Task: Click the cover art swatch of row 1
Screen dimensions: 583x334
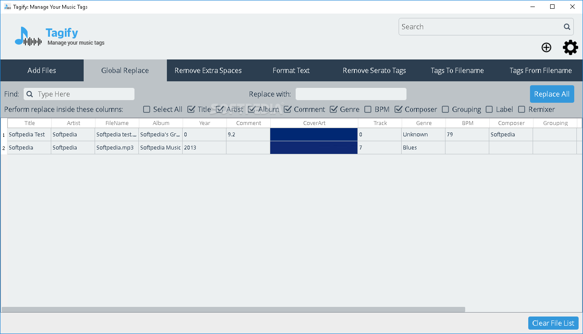Action: [x=314, y=135]
